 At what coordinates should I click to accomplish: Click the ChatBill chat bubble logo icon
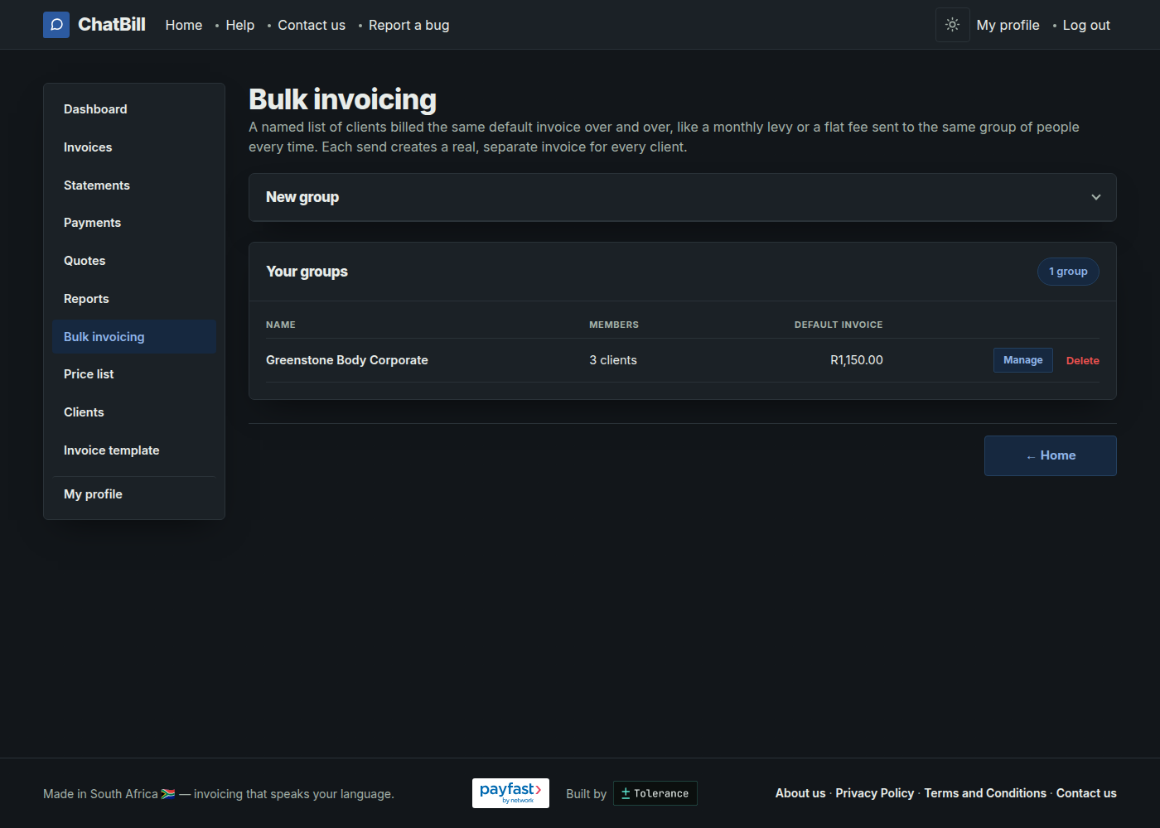coord(56,25)
